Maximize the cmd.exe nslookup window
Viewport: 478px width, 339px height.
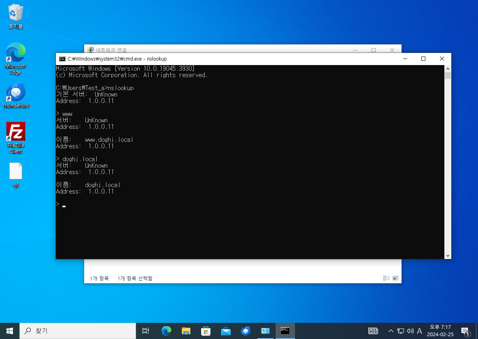[423, 59]
